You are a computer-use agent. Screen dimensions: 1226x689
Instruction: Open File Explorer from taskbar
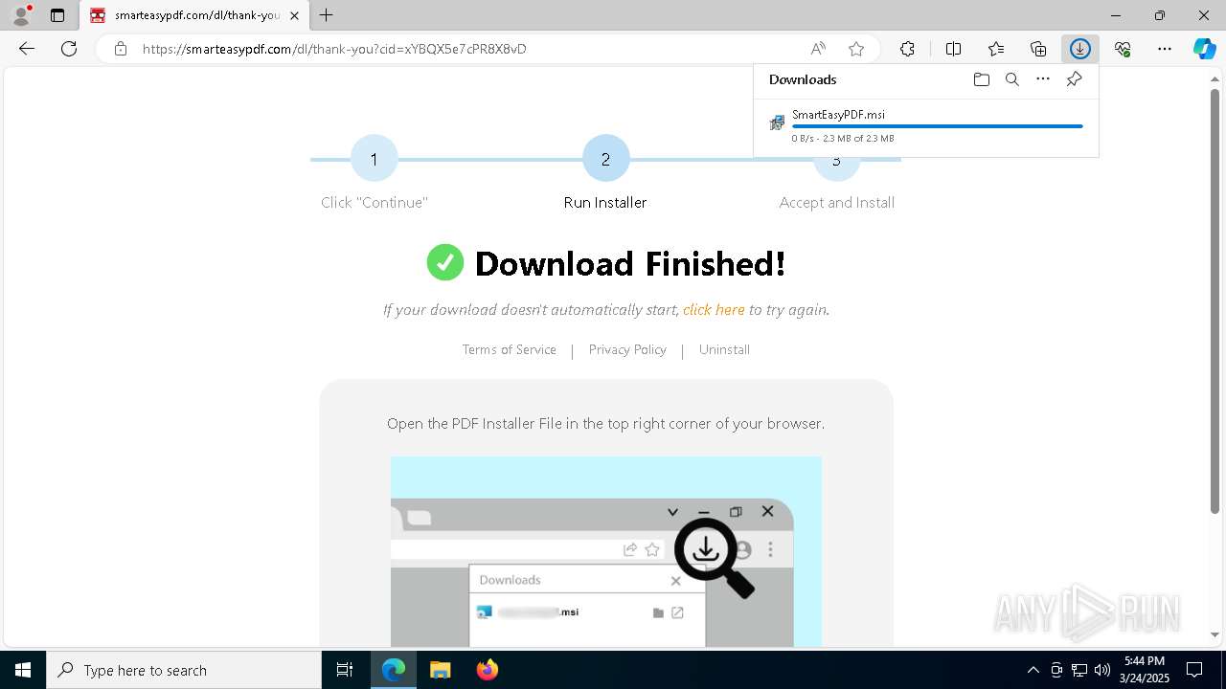point(440,670)
